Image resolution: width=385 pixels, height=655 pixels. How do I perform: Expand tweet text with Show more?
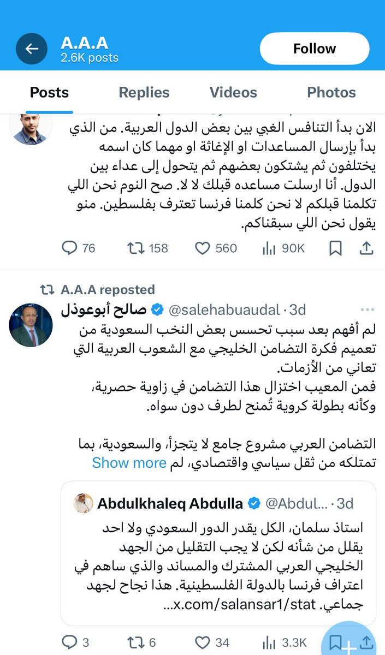129,463
